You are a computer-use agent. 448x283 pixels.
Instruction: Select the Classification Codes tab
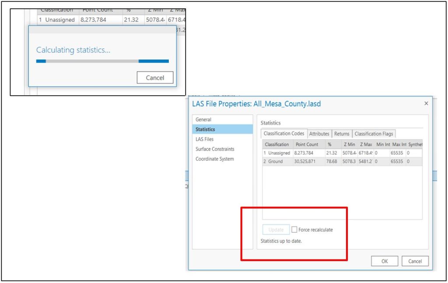click(284, 134)
